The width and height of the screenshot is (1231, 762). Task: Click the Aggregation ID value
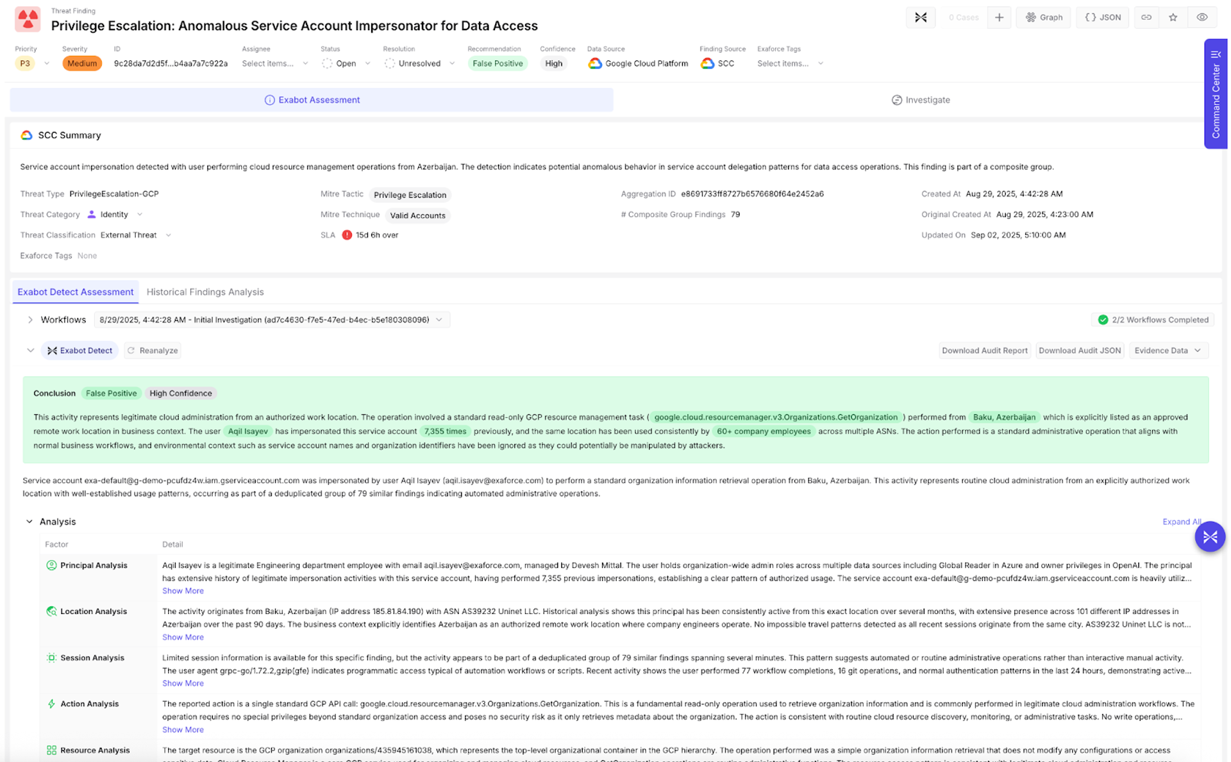[x=752, y=194]
